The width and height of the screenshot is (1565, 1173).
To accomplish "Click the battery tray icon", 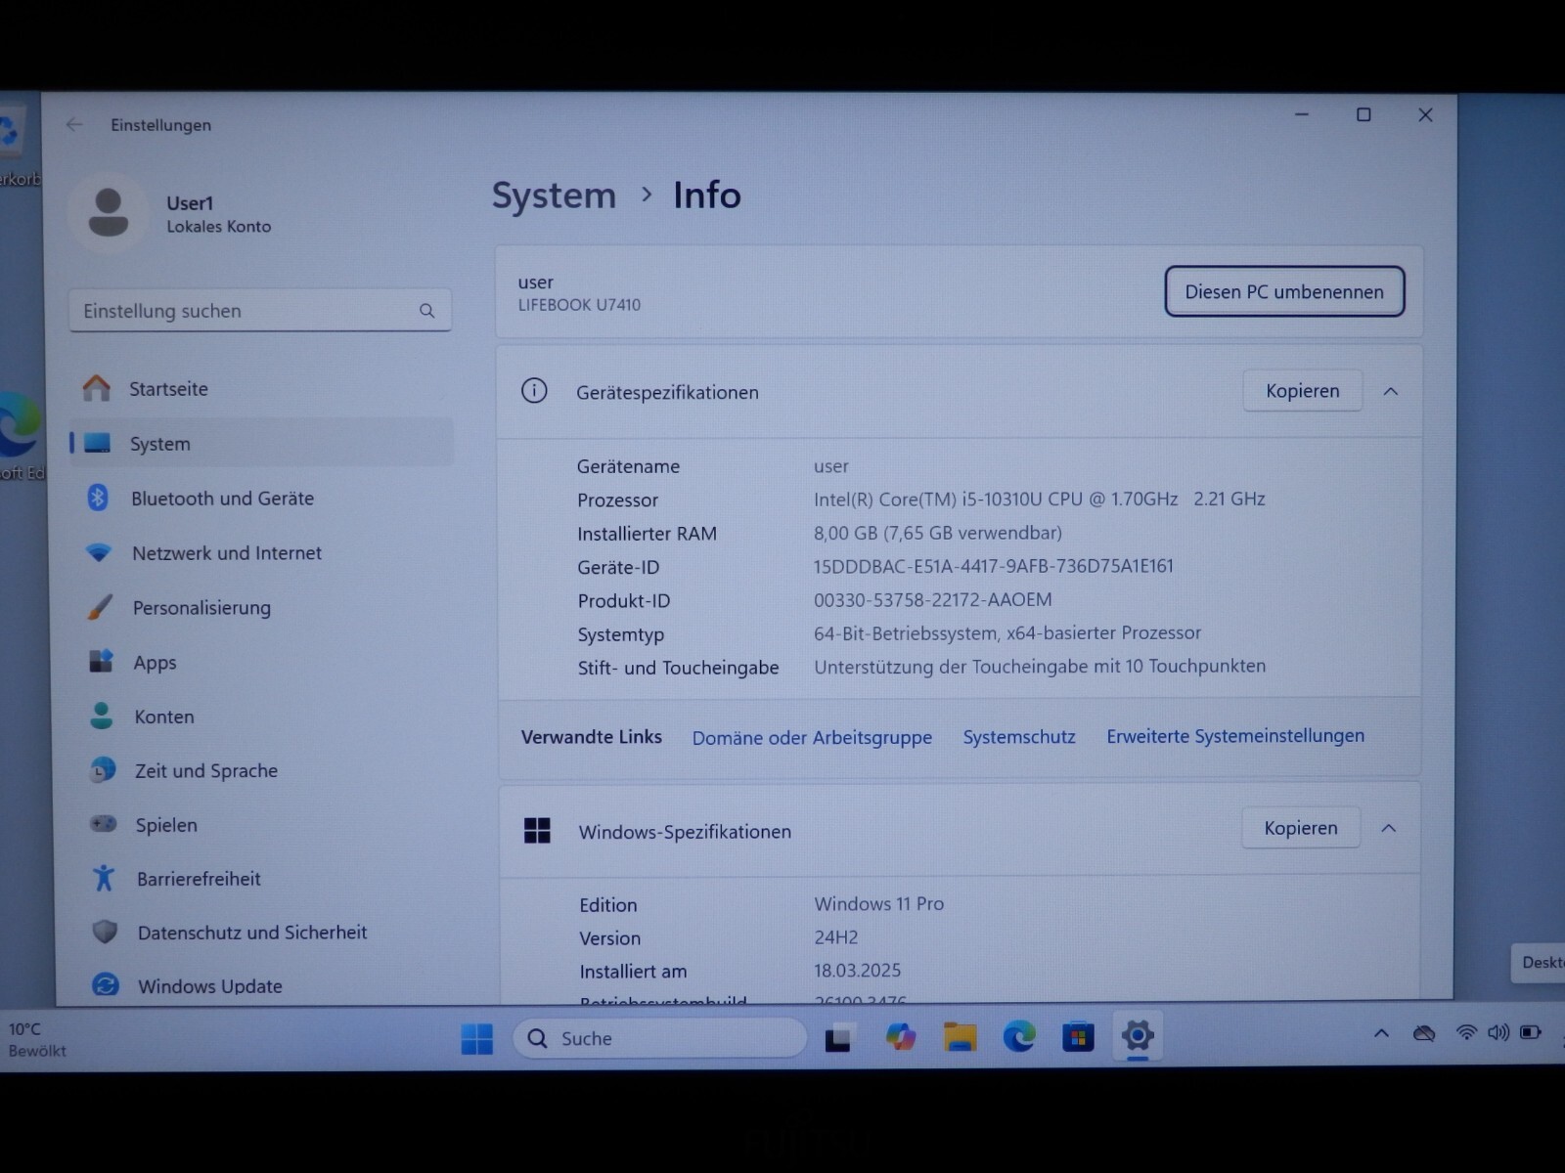I will point(1531,1032).
